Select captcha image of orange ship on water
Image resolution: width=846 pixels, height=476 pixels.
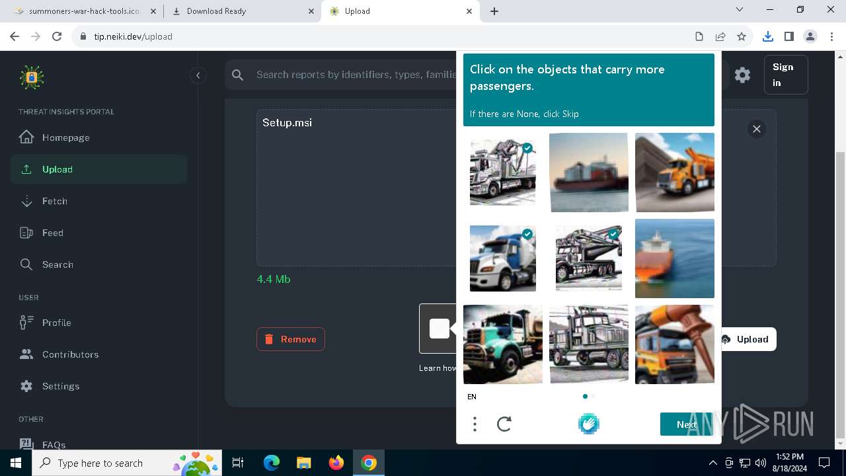coord(675,258)
